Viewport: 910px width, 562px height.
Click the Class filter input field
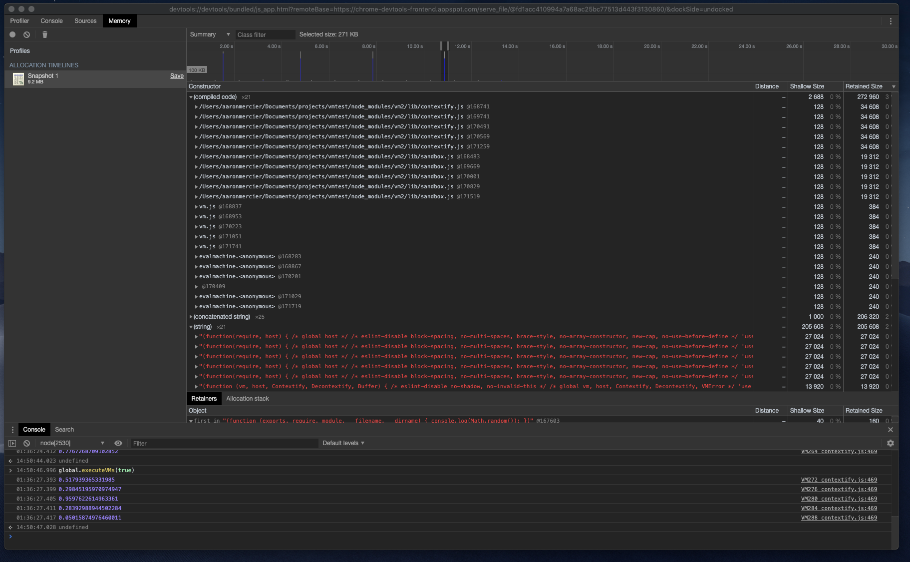[x=265, y=34]
